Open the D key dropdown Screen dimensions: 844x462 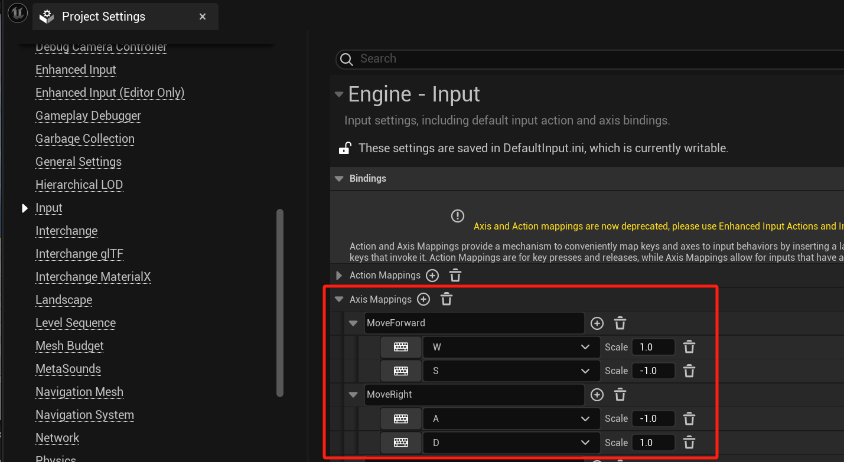(x=511, y=443)
